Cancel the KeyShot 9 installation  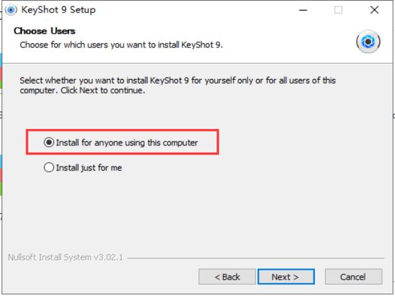pos(354,277)
